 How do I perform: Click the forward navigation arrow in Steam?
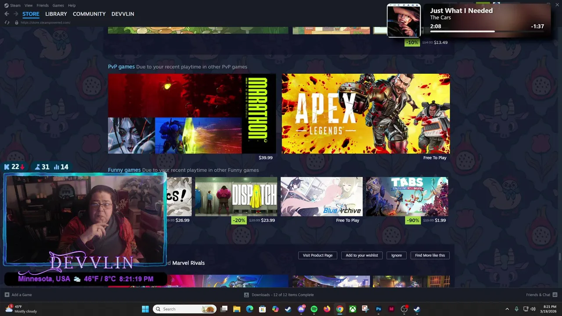coord(16,14)
